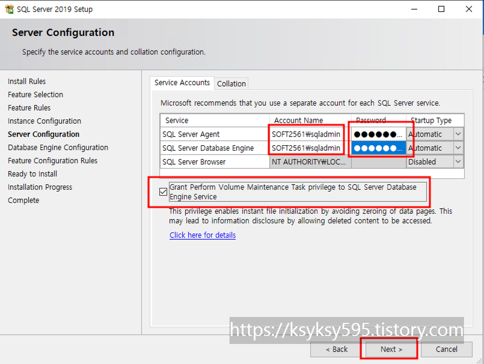
Task: Minimize the SQL Server 2019 Setup window
Action: [414, 9]
